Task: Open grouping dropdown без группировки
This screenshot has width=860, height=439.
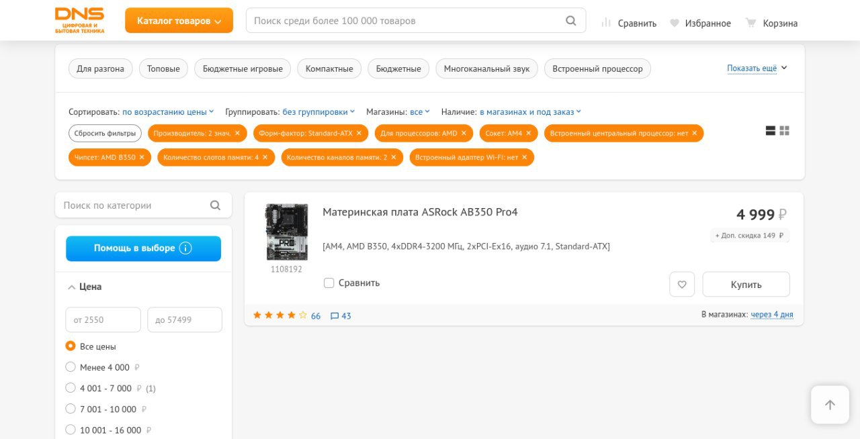Action: [318, 112]
